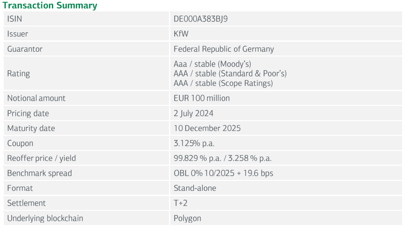This screenshot has width=405, height=226.
Task: Click the T+2 settlement value
Action: coord(181,203)
